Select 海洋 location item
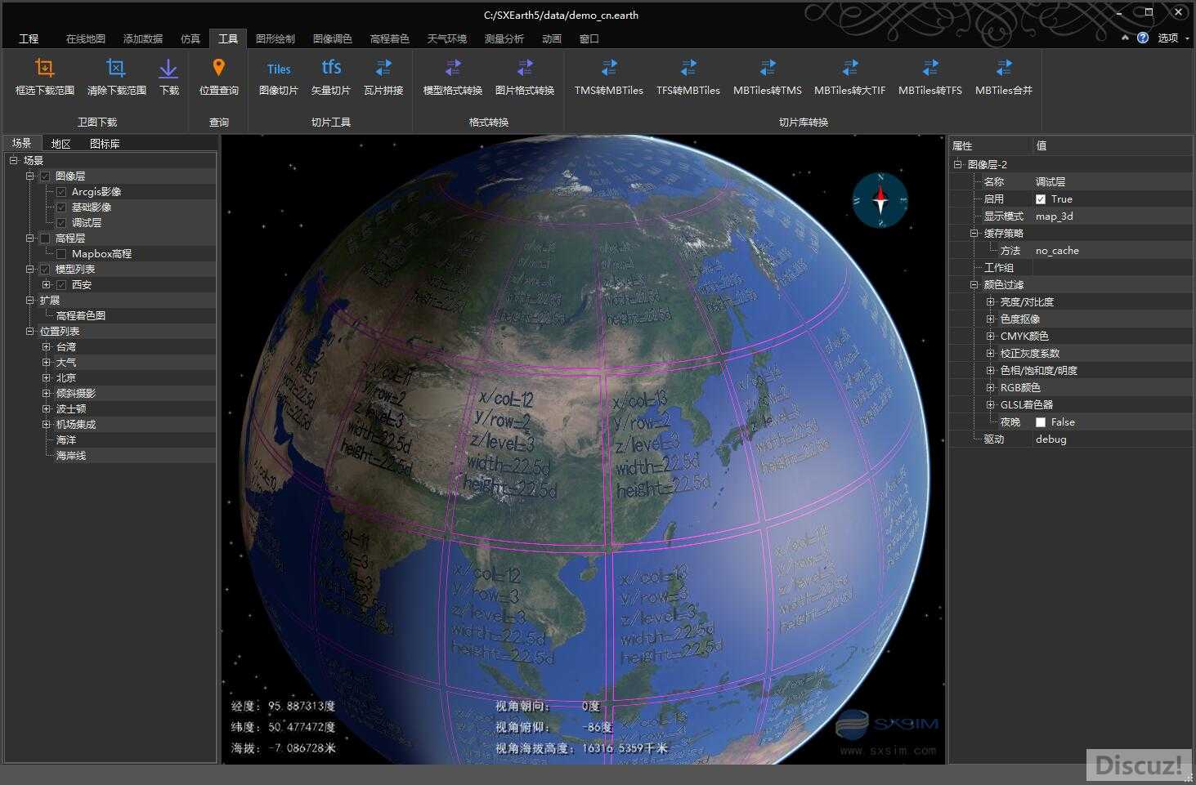This screenshot has width=1196, height=785. (66, 440)
